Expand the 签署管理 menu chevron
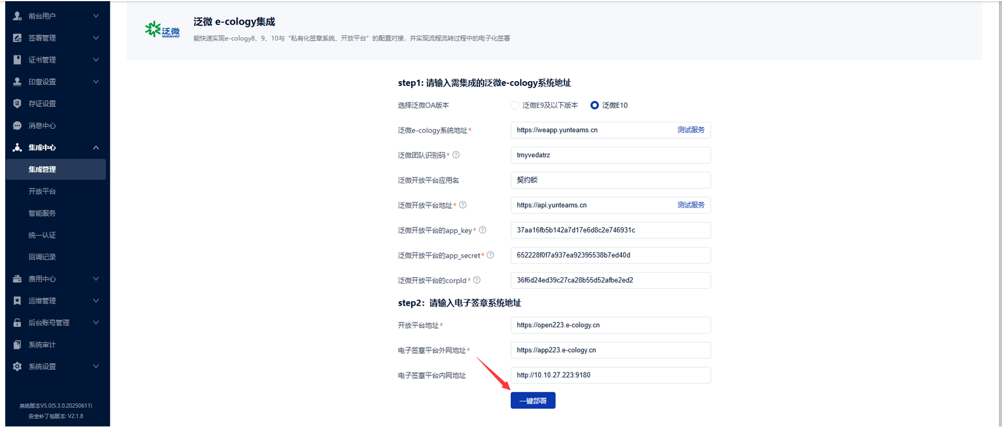Viewport: 1002px width, 427px height. (96, 38)
